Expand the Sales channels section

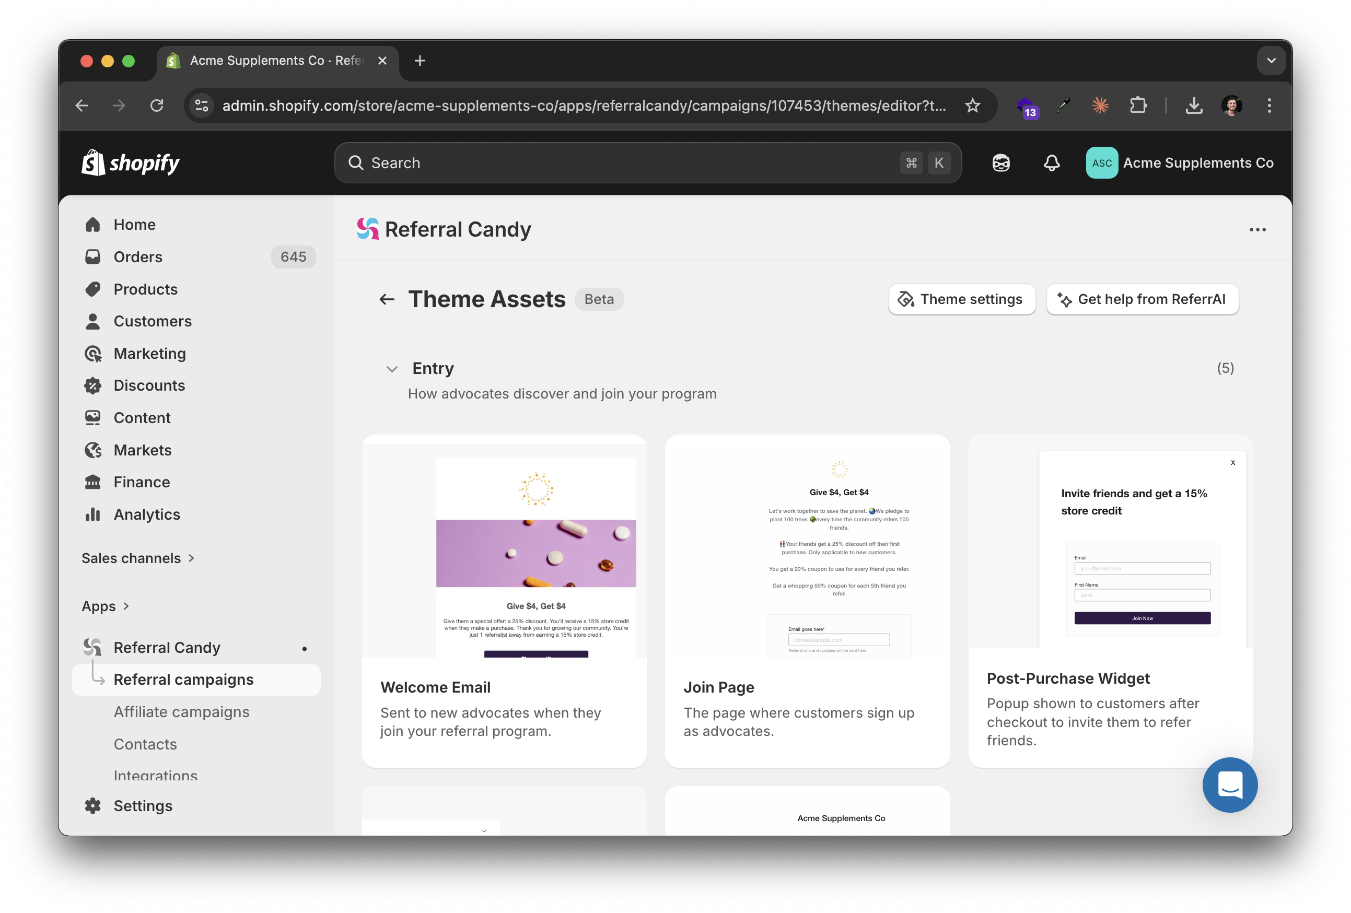point(137,558)
